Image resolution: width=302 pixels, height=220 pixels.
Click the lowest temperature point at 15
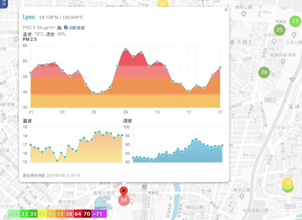click(x=57, y=160)
